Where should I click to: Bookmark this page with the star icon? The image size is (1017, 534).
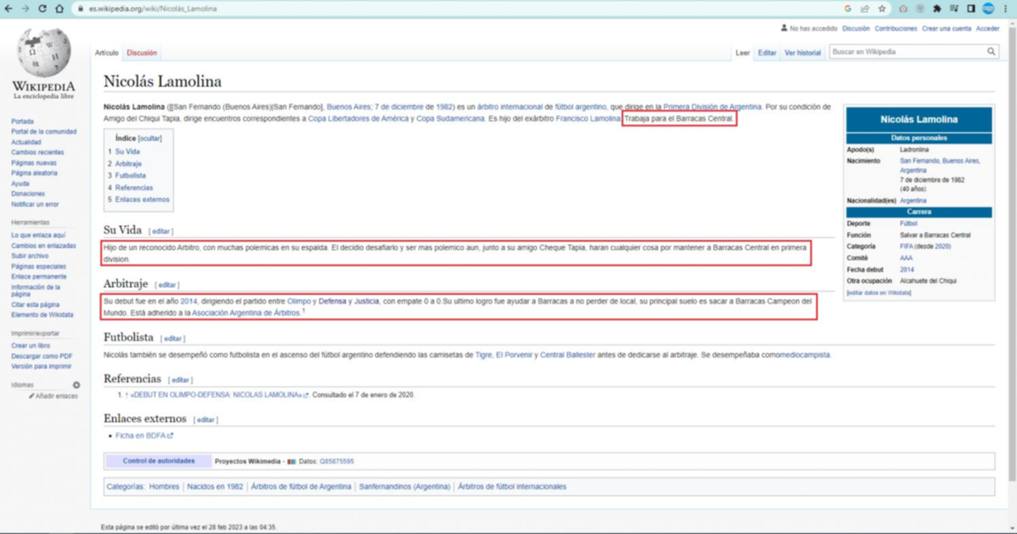tap(881, 9)
